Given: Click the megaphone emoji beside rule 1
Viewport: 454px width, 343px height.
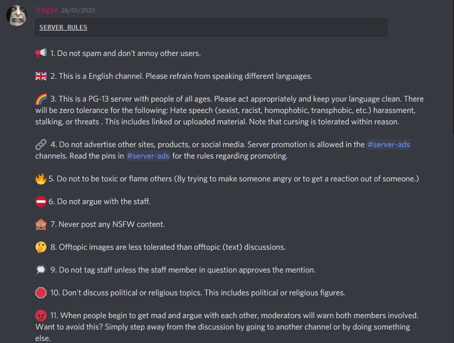Looking at the screenshot, I should 41,53.
